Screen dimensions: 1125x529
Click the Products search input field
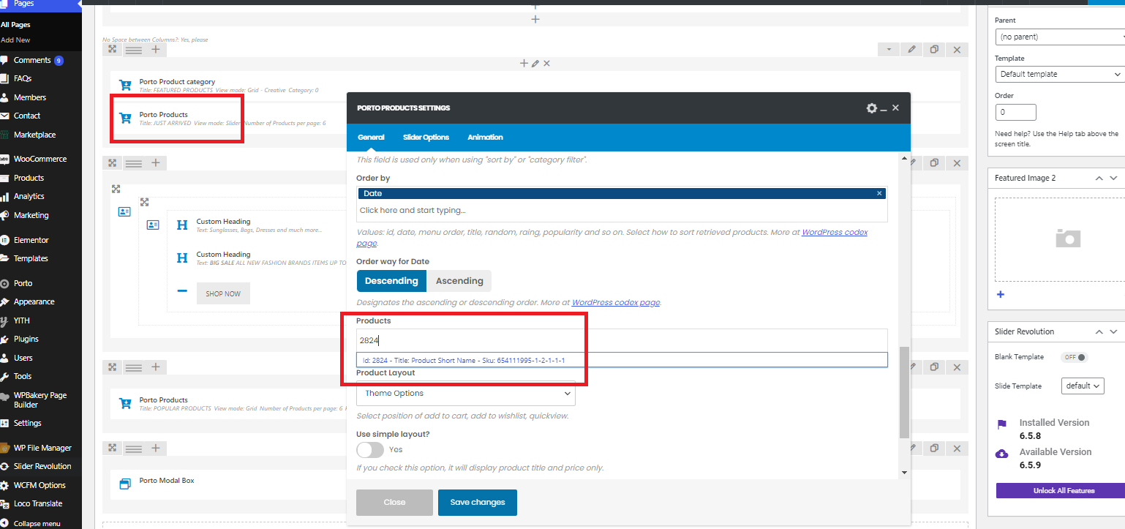point(622,340)
